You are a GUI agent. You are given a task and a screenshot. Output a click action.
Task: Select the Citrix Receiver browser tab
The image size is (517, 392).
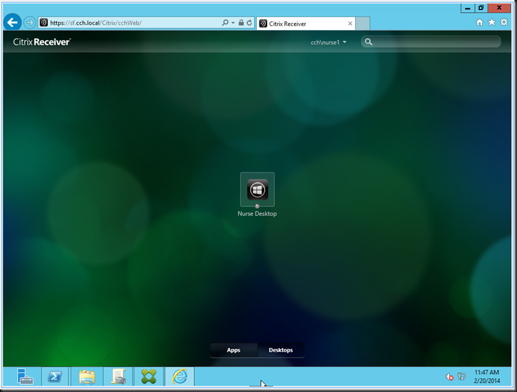click(306, 24)
